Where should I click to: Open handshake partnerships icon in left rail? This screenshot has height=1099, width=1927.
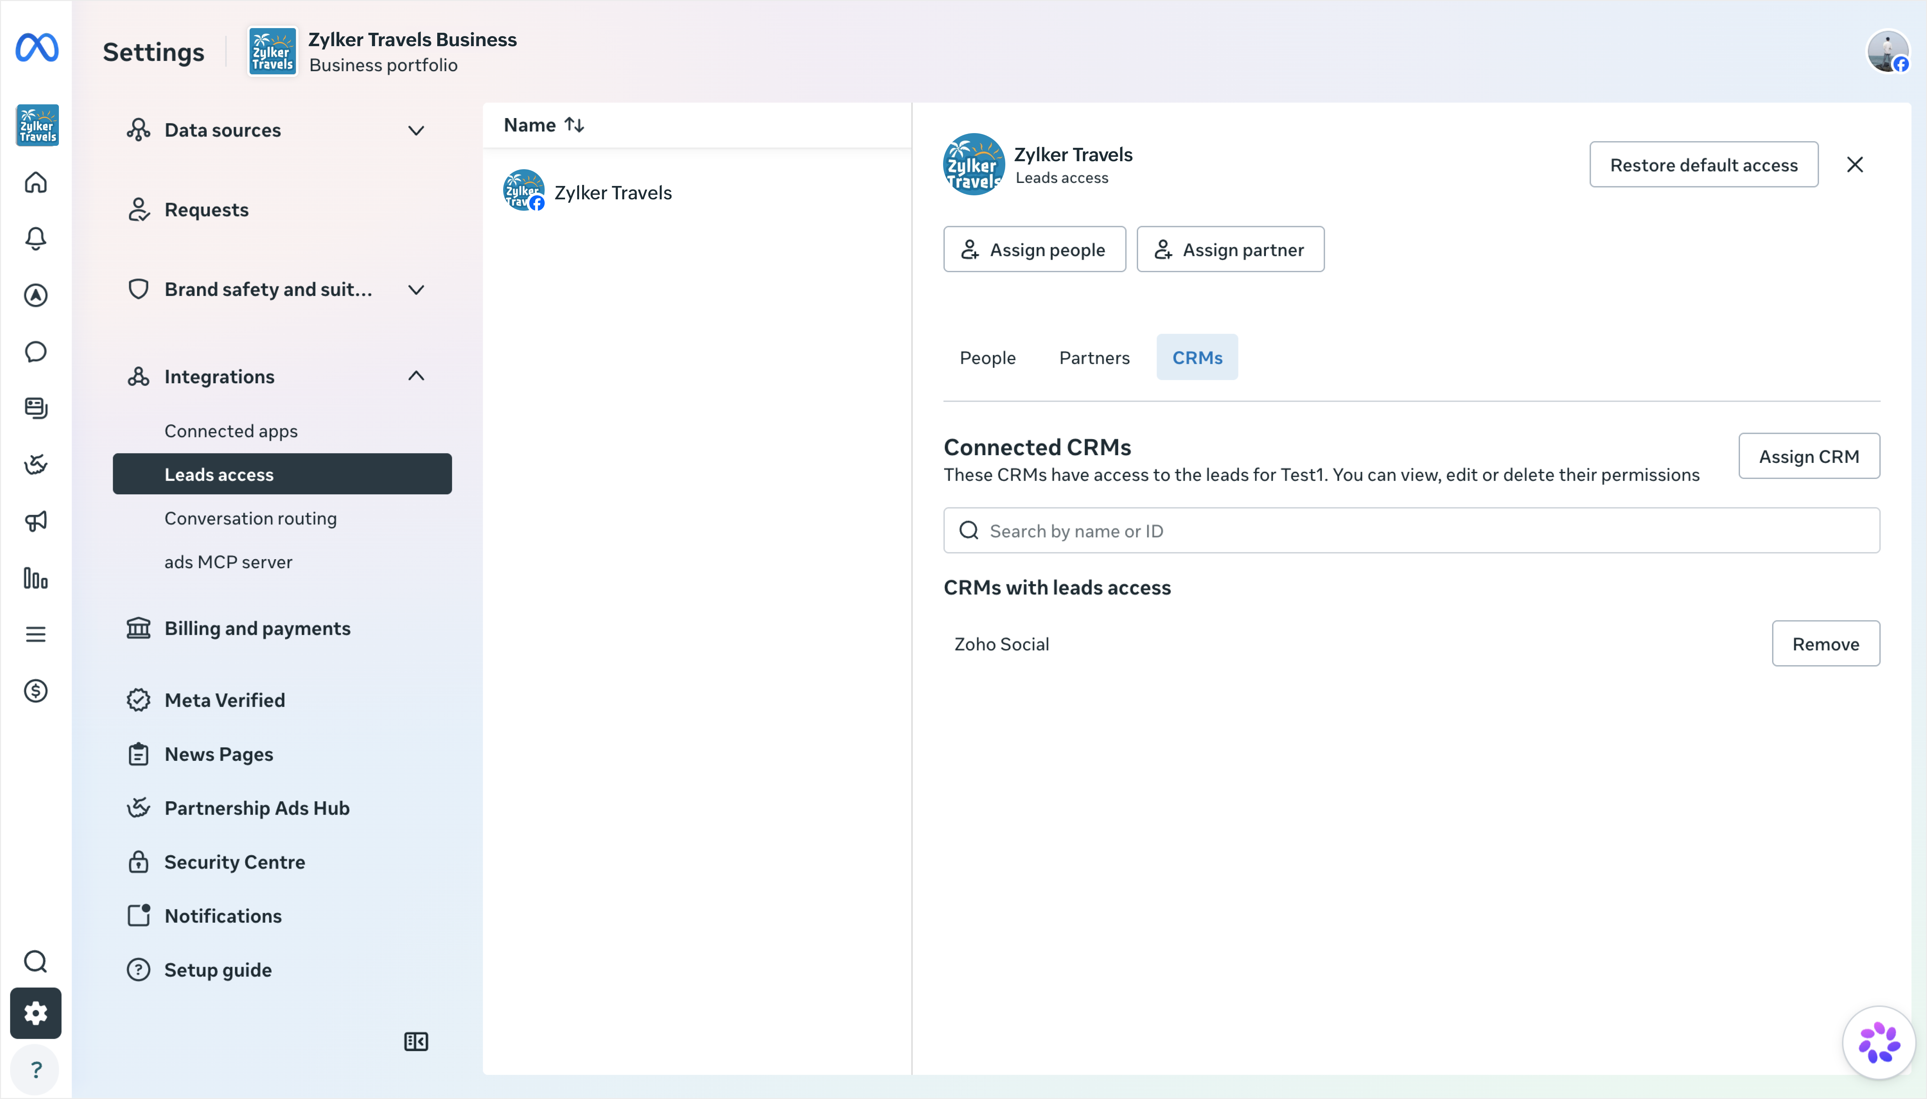pos(35,465)
